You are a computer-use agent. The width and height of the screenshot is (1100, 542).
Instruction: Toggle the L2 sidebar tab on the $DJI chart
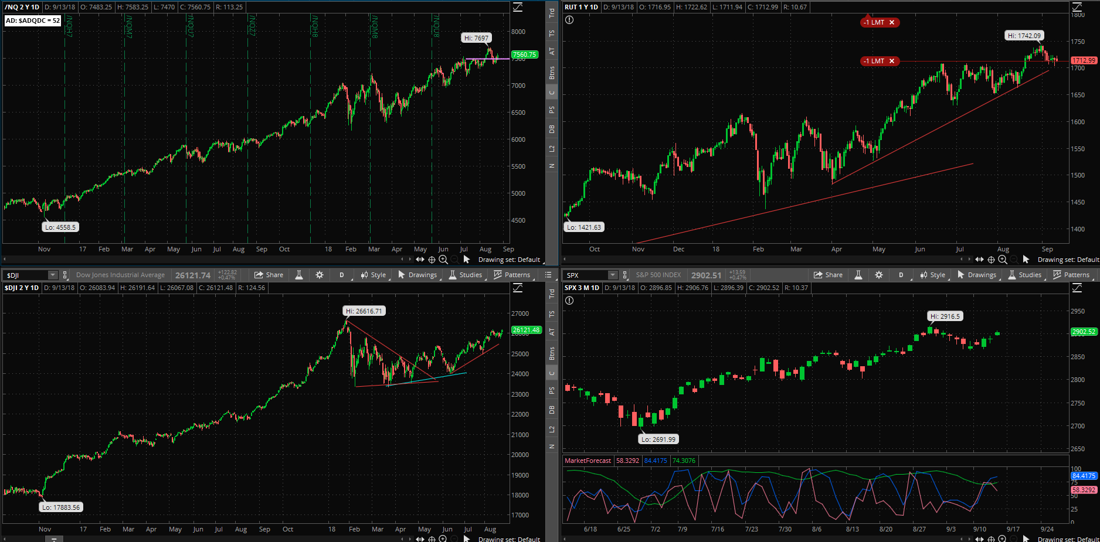click(552, 429)
